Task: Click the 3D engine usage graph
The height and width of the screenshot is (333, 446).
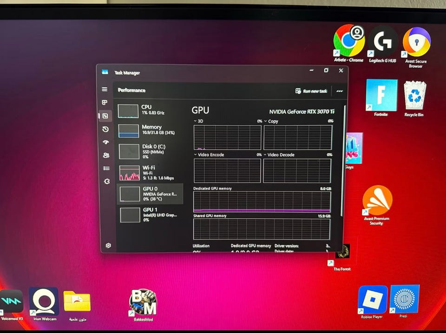Action: tap(227, 137)
